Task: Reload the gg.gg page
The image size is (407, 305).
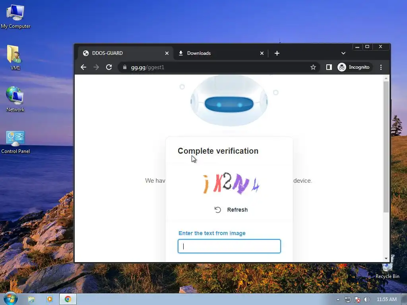Action: (109, 67)
